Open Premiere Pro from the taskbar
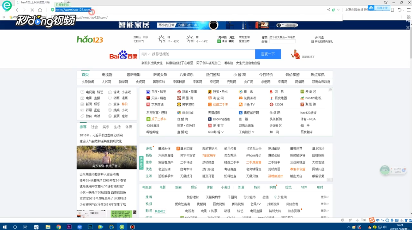This screenshot has height=230, width=412. 69,227
